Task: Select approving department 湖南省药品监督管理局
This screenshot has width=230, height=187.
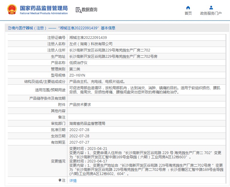Action: coord(87,124)
